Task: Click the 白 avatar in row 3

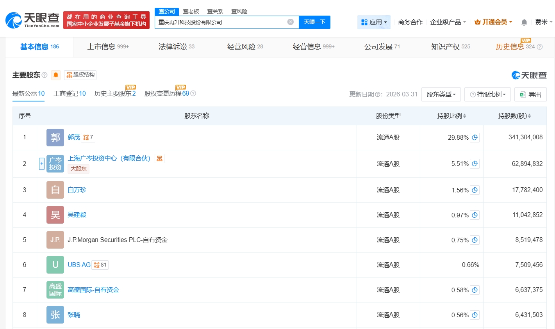Action: click(x=55, y=190)
